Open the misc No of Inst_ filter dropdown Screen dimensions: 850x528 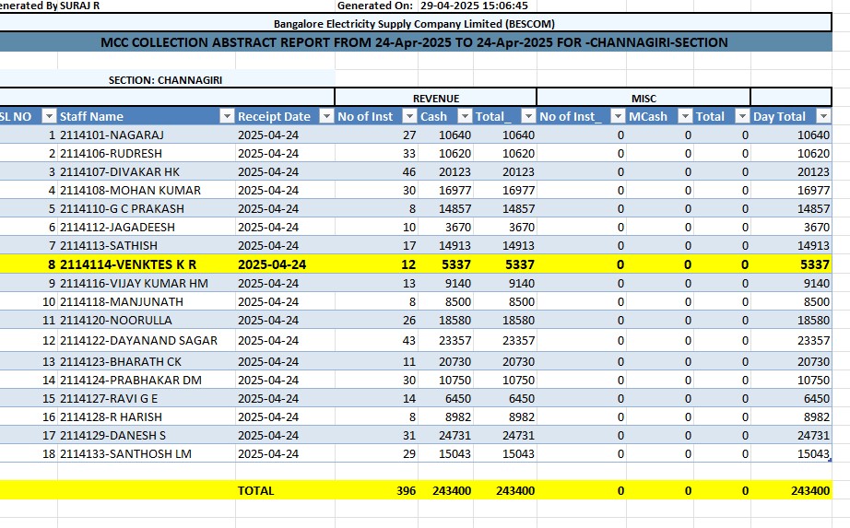pyautogui.click(x=618, y=116)
